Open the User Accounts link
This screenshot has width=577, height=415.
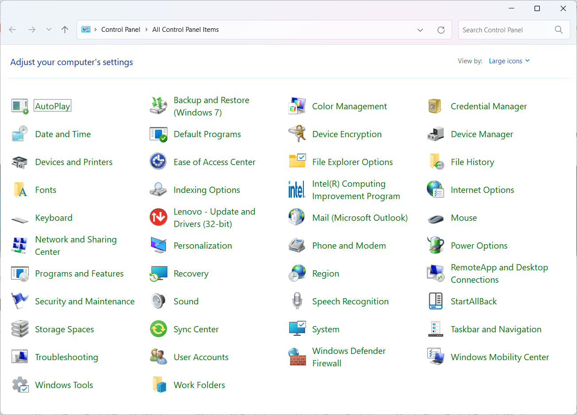click(201, 357)
